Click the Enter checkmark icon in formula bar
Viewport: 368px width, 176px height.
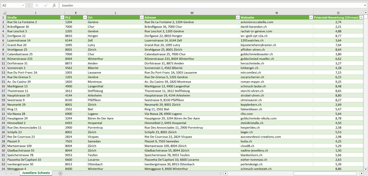(x=46, y=5)
